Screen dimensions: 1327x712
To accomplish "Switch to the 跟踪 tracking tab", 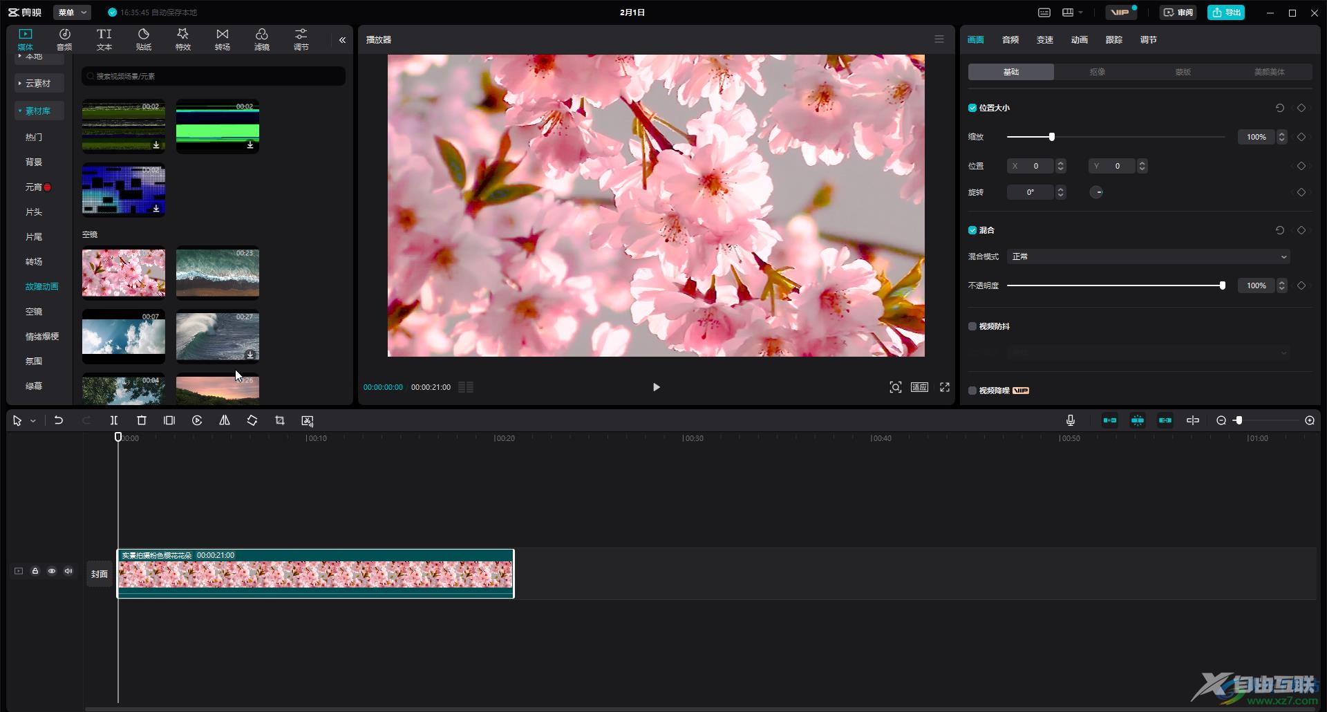I will (x=1114, y=40).
